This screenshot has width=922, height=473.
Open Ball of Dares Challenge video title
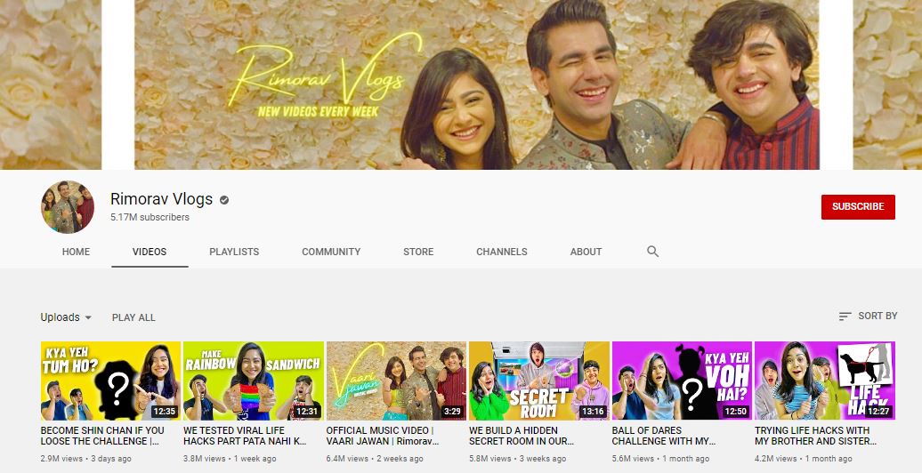[664, 436]
